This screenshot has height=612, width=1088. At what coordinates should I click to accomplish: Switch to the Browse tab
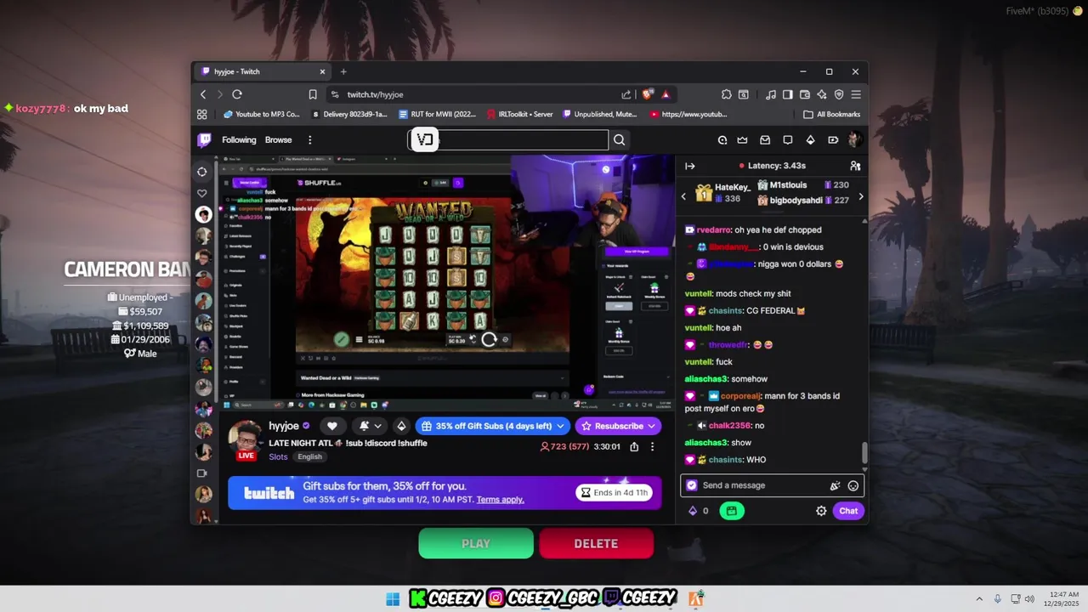(278, 140)
